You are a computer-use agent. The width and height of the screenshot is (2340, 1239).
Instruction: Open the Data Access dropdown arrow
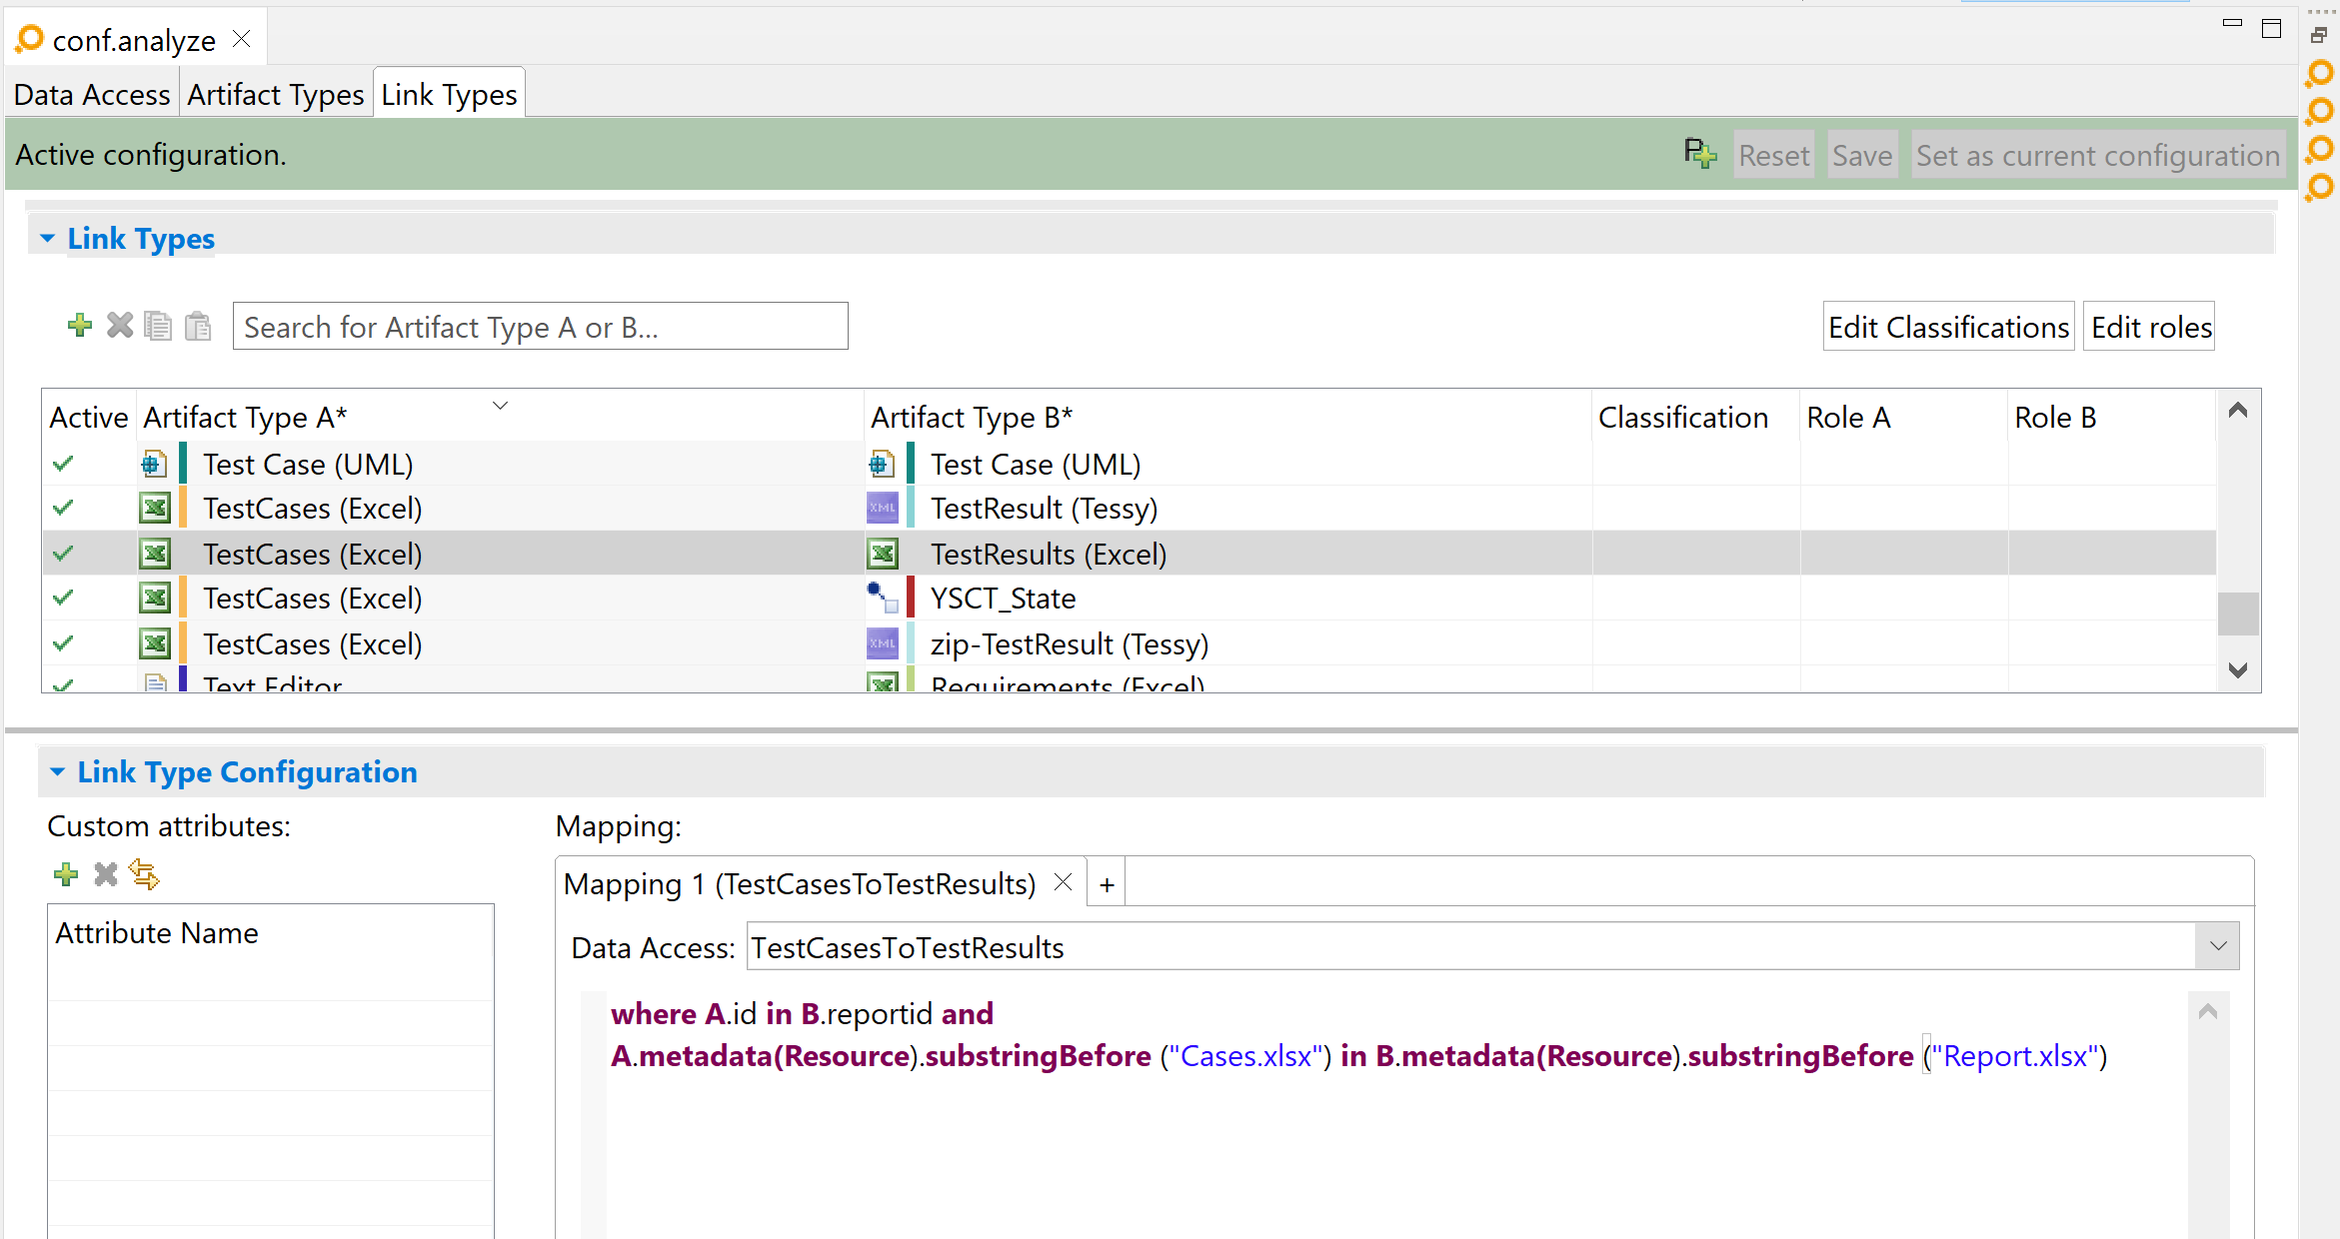pyautogui.click(x=2218, y=946)
